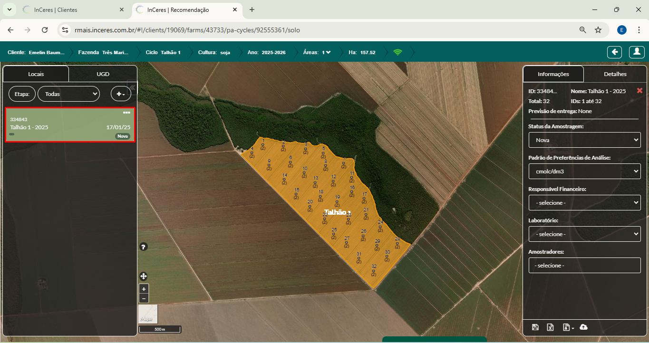
Task: Click the back arrow button in the header
Action: (615, 52)
